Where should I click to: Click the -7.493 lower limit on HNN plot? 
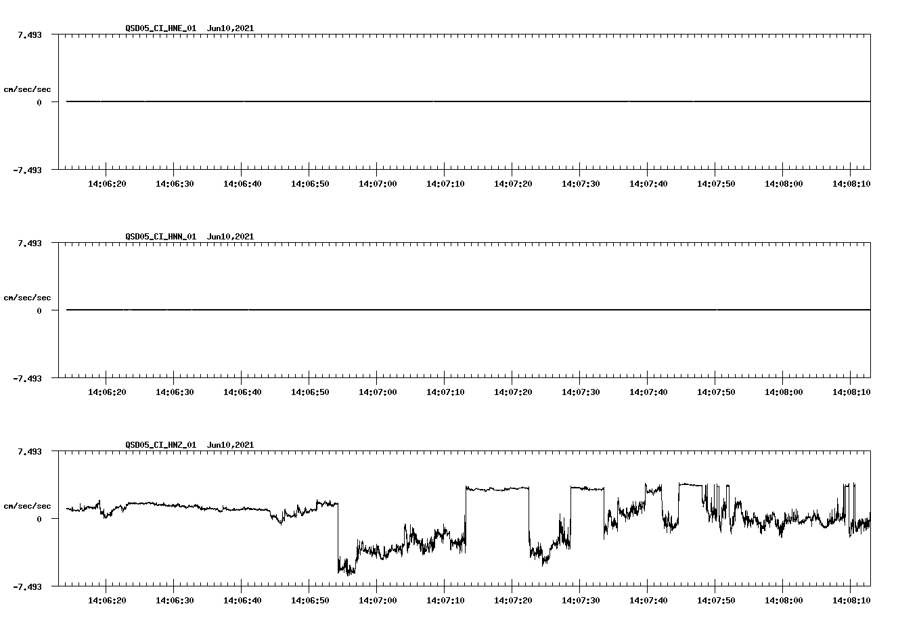27,378
